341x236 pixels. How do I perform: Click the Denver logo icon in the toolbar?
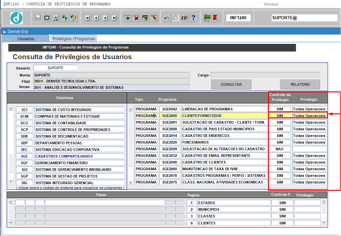coord(17,18)
